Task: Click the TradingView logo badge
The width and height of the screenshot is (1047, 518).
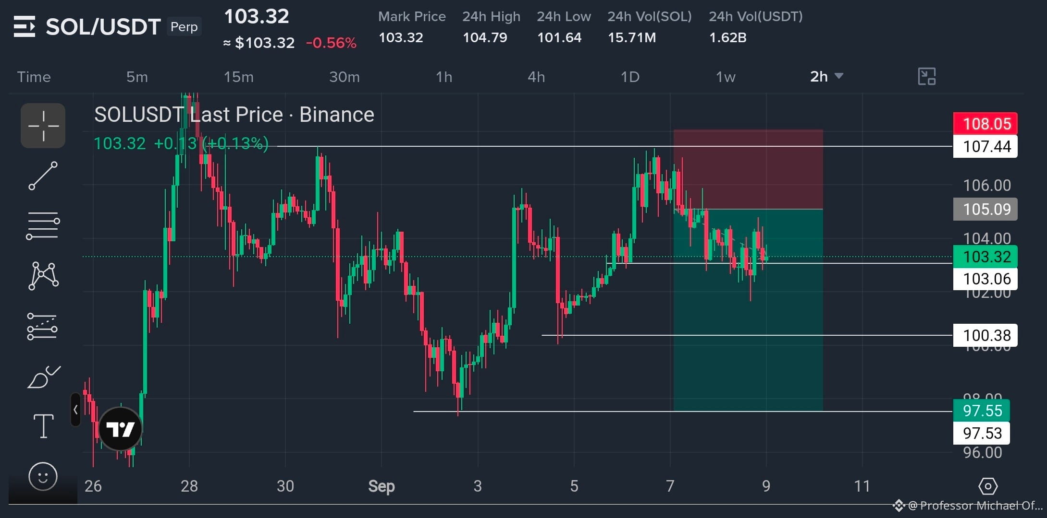Action: [x=120, y=429]
